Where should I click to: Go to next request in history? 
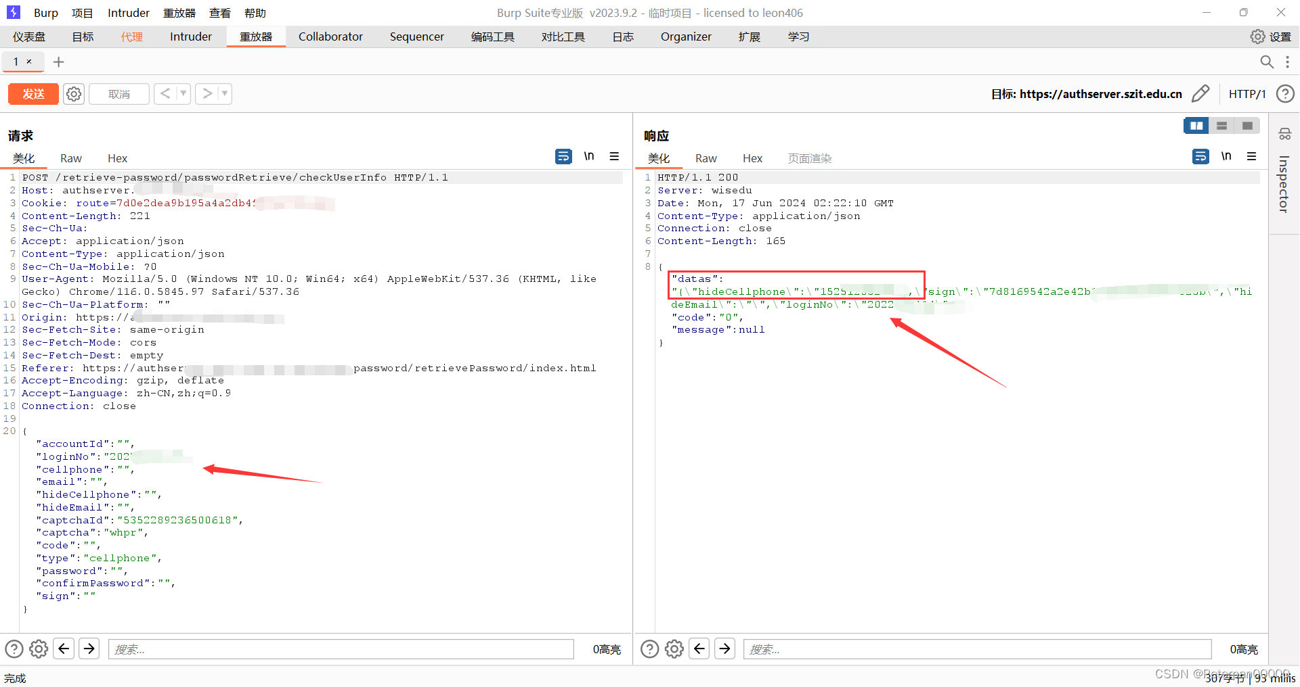coord(207,94)
